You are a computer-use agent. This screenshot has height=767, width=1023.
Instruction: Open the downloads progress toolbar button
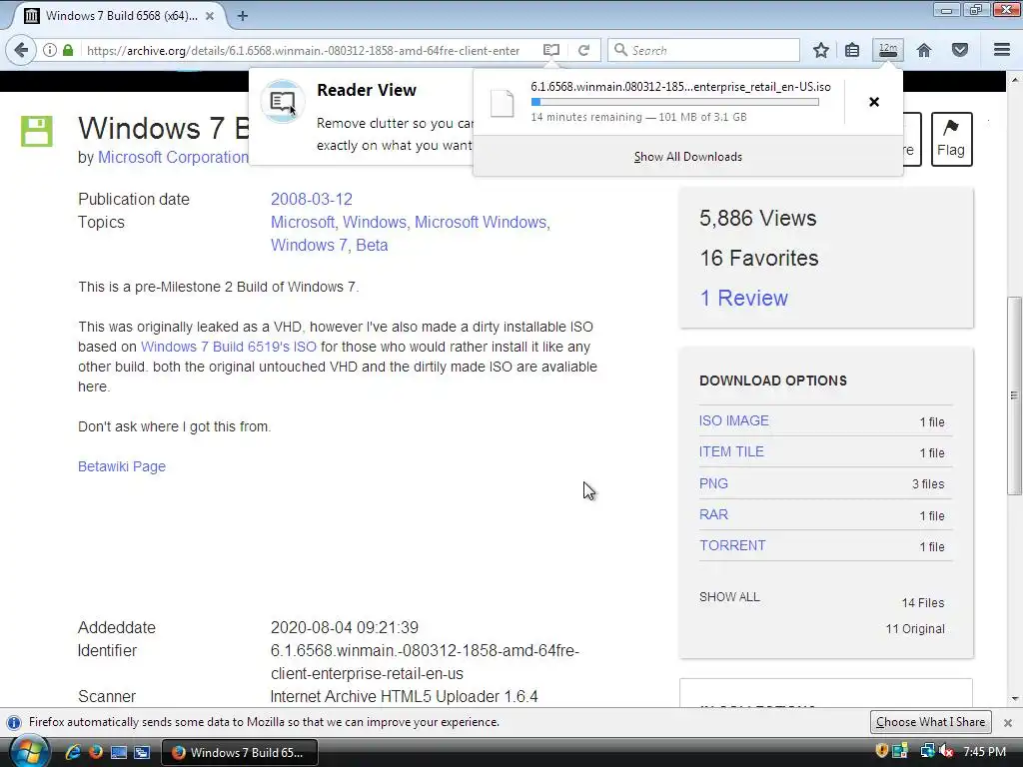click(x=888, y=50)
